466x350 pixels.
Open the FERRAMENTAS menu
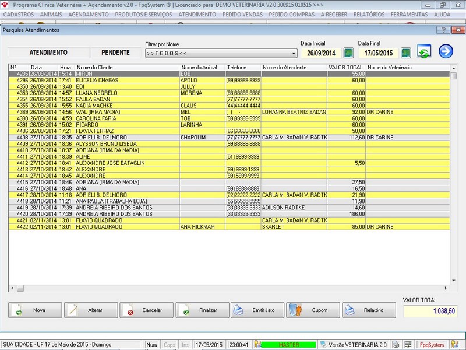tap(409, 14)
